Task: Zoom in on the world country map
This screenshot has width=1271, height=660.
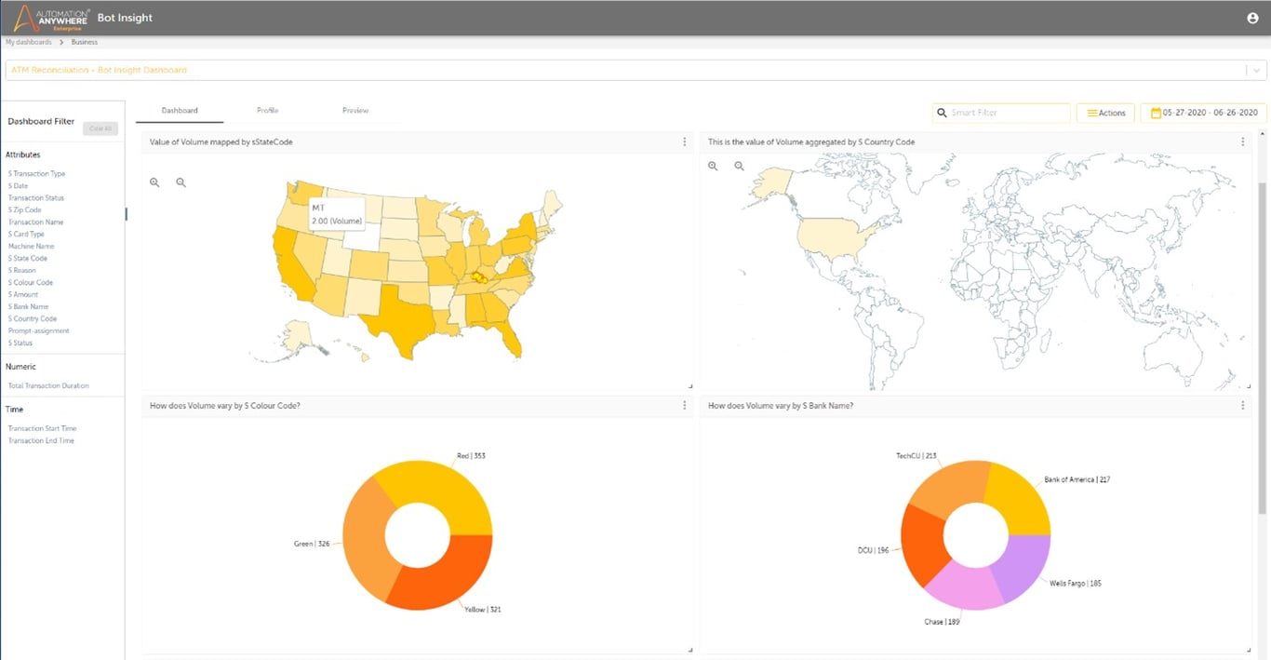Action: (713, 166)
